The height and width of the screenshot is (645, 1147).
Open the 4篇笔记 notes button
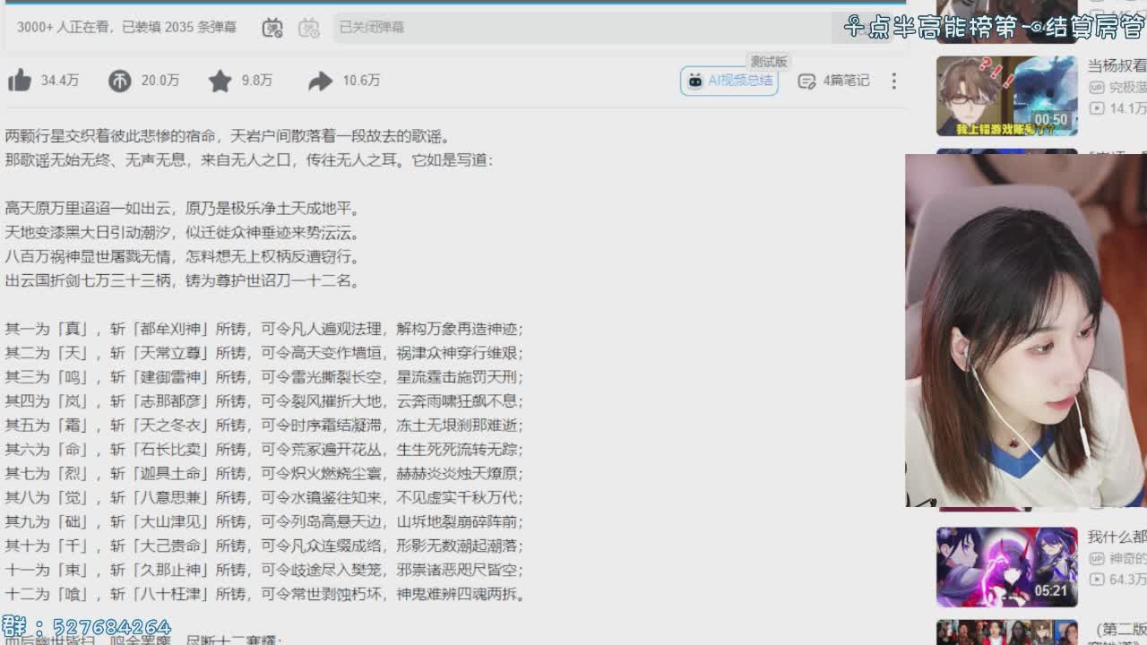(x=833, y=81)
